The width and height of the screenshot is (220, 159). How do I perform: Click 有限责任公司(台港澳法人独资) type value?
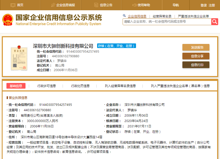(x=42, y=116)
